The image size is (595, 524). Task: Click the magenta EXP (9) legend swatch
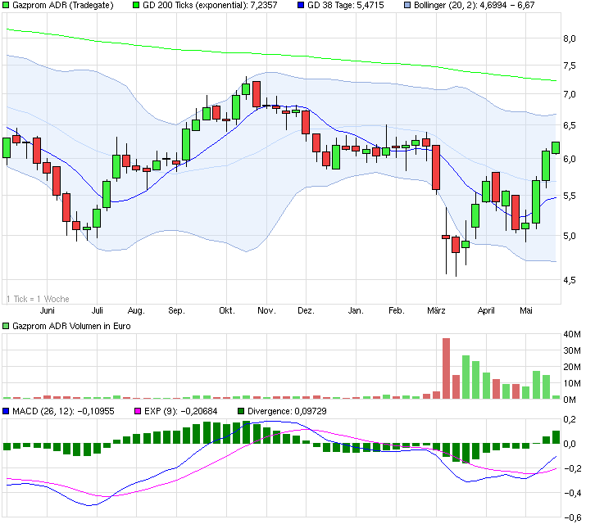tap(138, 411)
